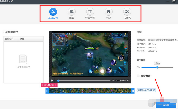Open the 裁剪 crop tool
The width and height of the screenshot is (178, 110).
pos(71,12)
